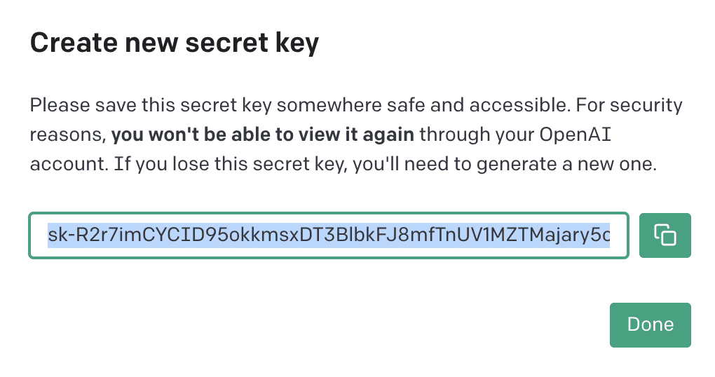Copy the secret key with the copy icon
715x377 pixels.
pos(665,235)
